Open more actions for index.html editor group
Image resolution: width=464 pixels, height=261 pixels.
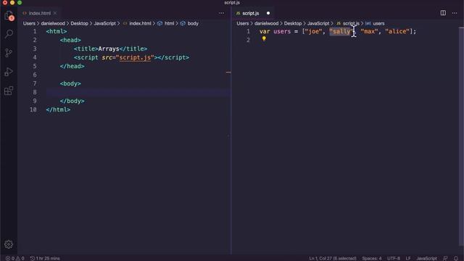(221, 13)
